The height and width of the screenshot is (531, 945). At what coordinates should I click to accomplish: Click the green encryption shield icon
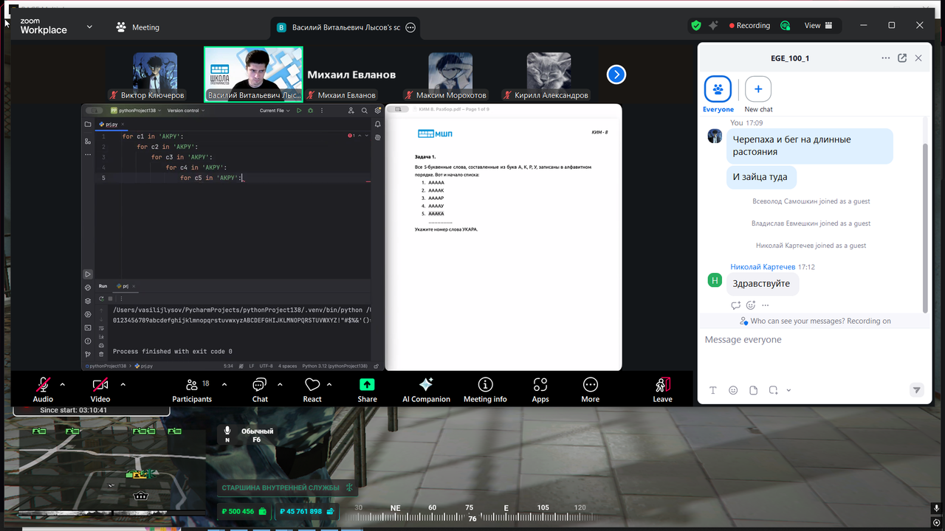pyautogui.click(x=696, y=25)
